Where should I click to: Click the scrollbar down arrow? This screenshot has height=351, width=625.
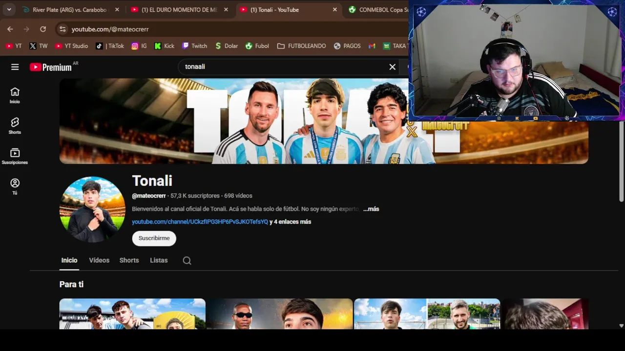coord(621,326)
